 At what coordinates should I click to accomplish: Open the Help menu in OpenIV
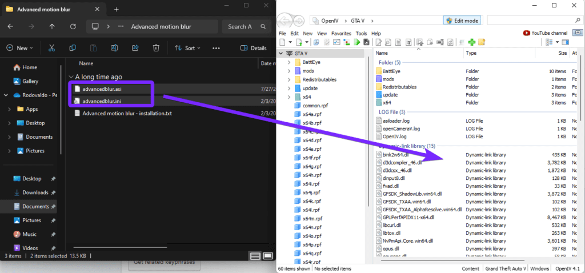(376, 33)
